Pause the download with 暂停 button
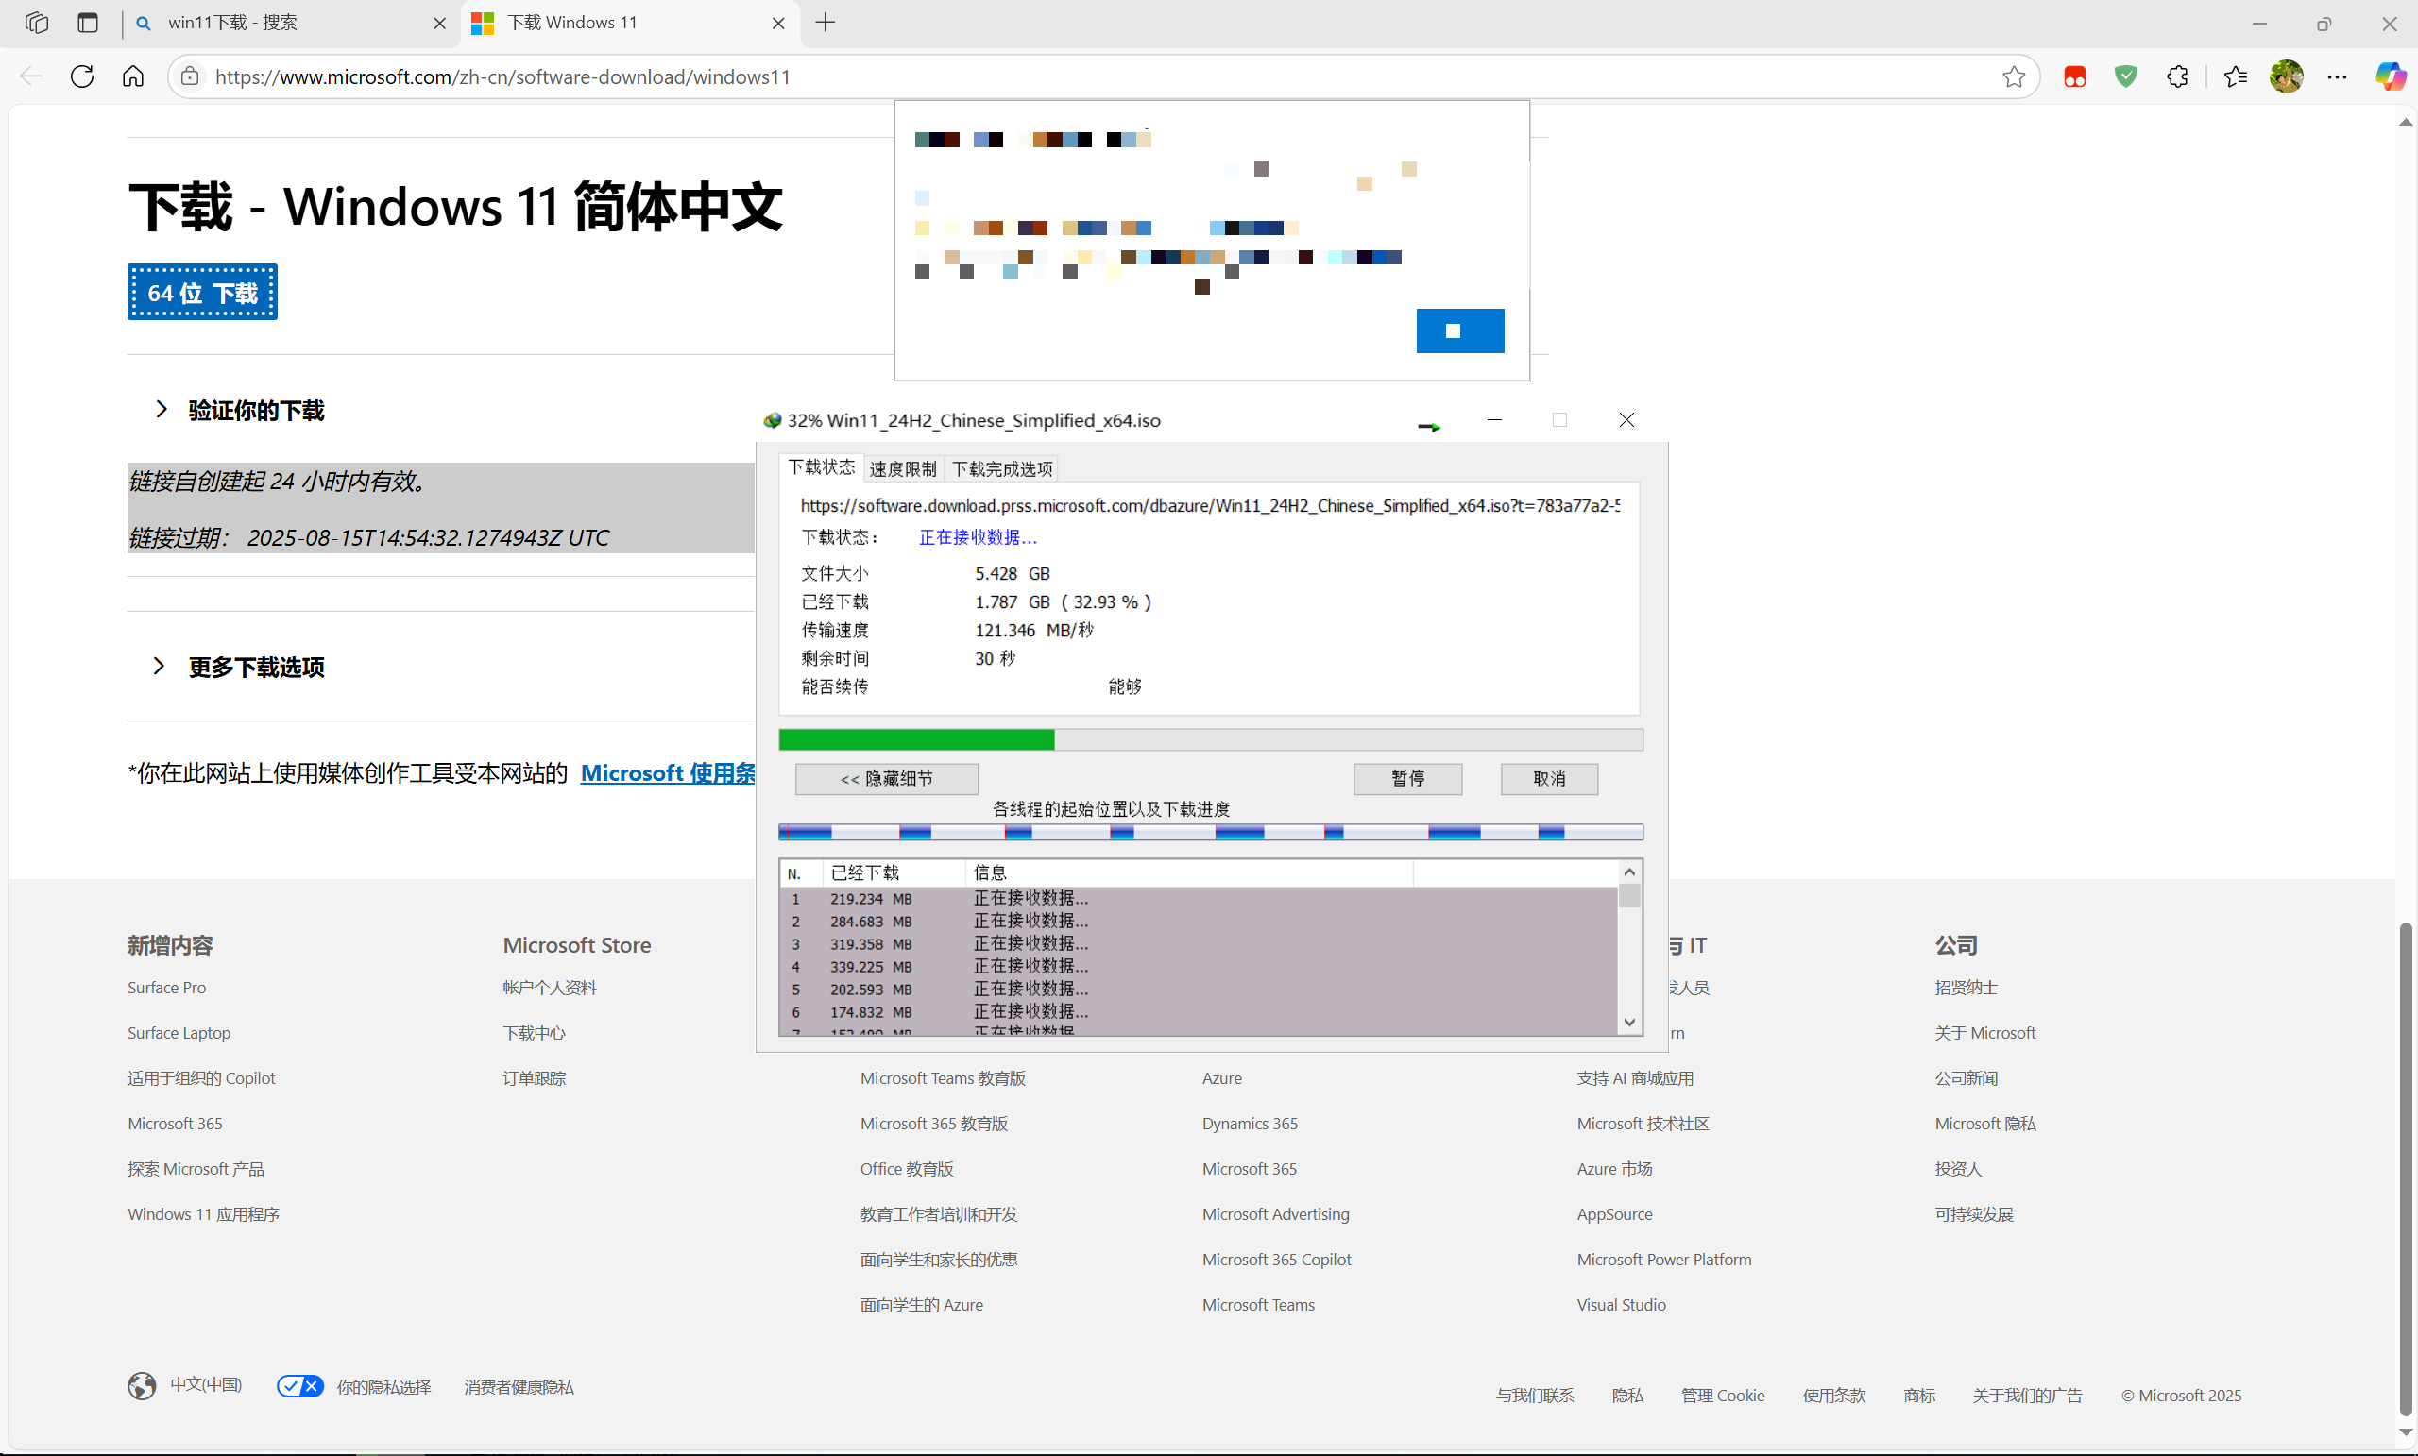This screenshot has width=2418, height=1456. 1407,779
